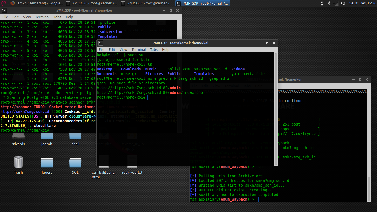
Task: Open the Help menu in the front terminal
Action: point(166,50)
